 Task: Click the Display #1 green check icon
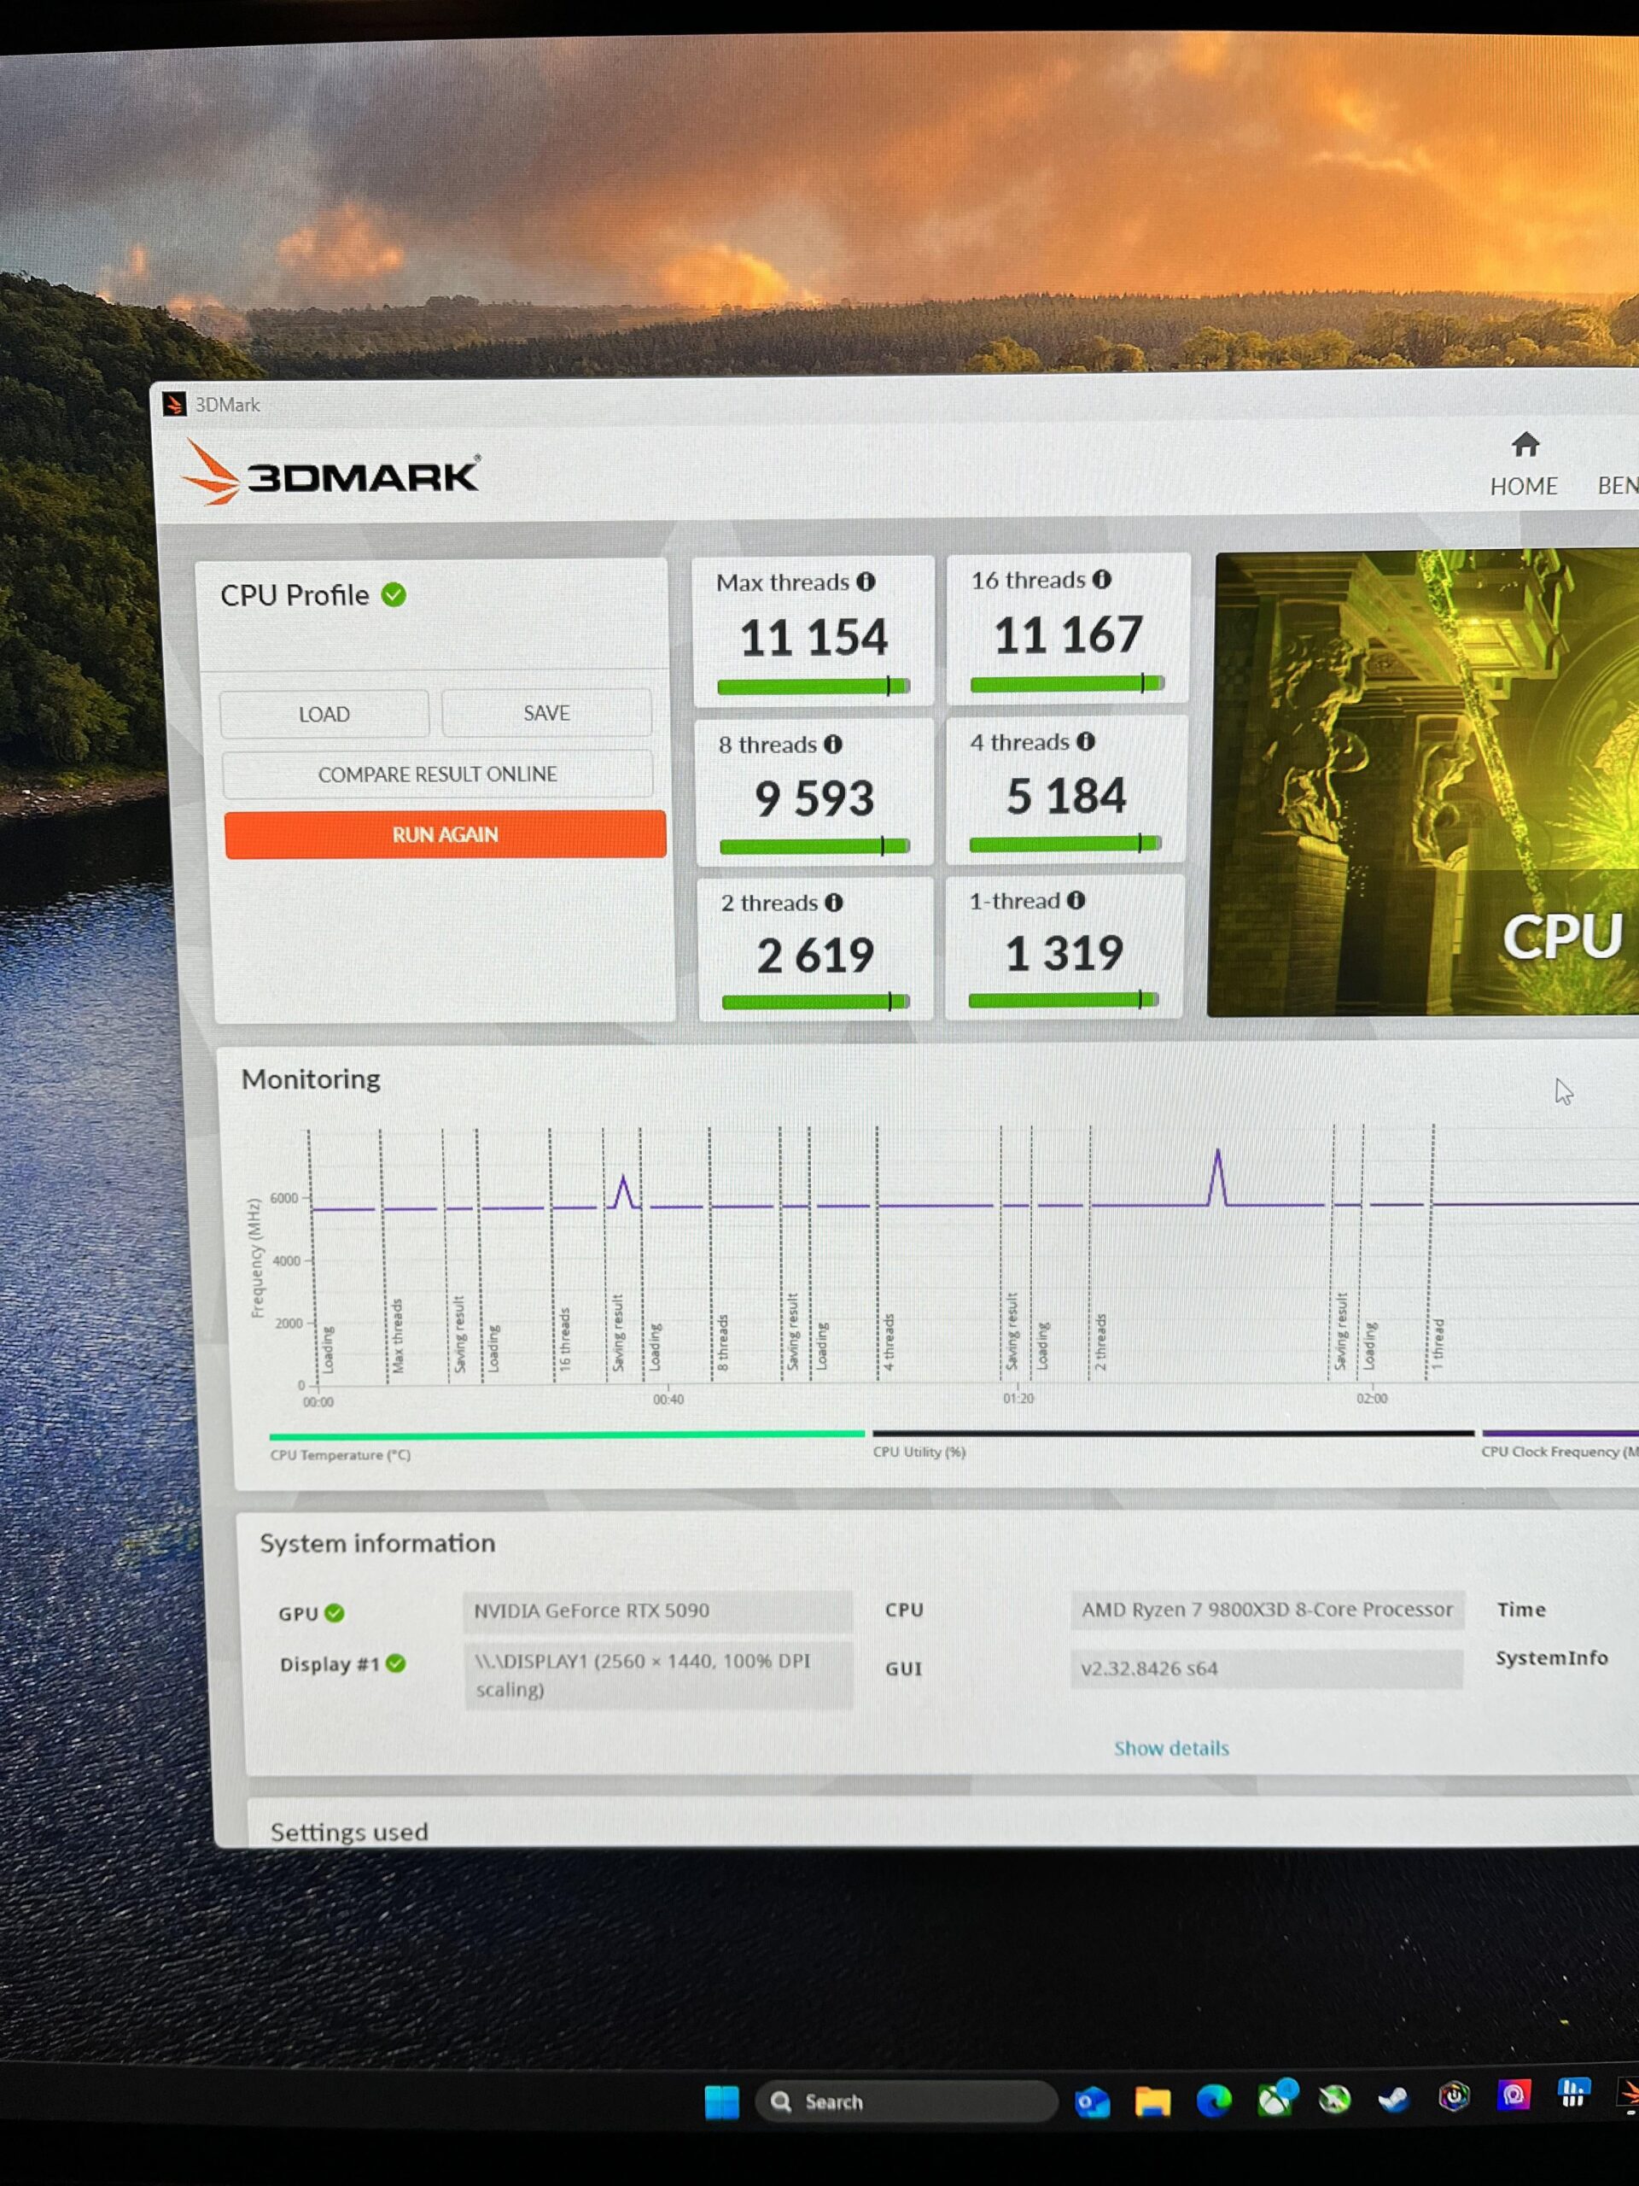pyautogui.click(x=395, y=1663)
